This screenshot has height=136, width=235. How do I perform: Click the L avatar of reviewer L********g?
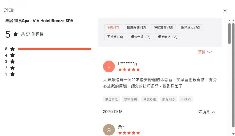pyautogui.click(x=109, y=66)
